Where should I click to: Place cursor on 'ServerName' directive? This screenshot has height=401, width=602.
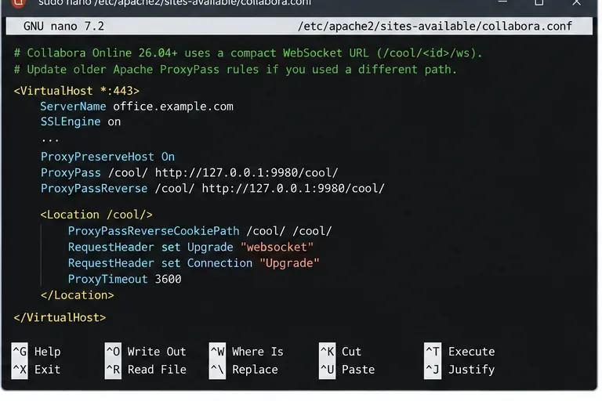[73, 107]
